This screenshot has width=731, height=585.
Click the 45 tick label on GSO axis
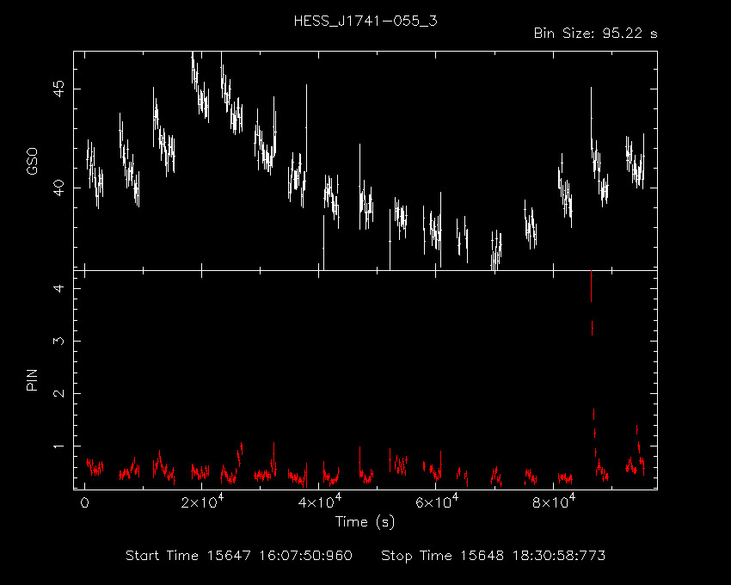58,89
